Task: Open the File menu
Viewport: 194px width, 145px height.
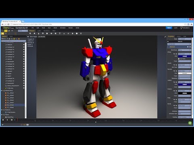Action: [33, 28]
